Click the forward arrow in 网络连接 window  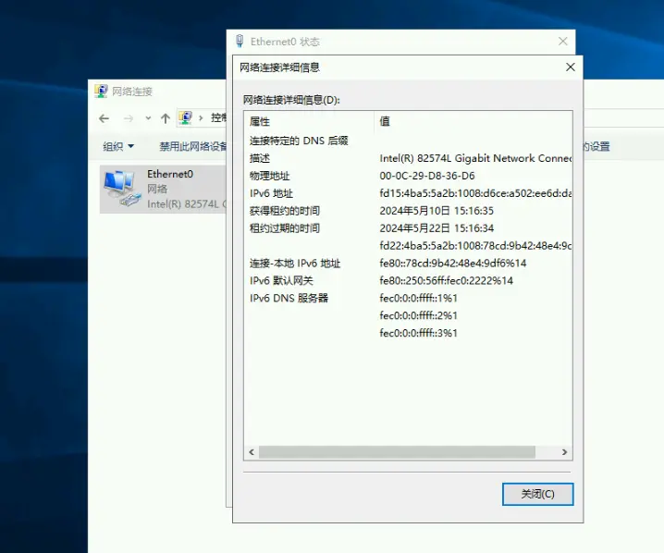click(x=129, y=118)
